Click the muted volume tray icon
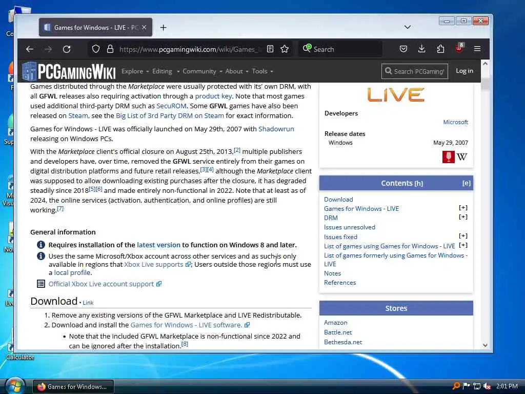The image size is (525, 394). (487, 386)
